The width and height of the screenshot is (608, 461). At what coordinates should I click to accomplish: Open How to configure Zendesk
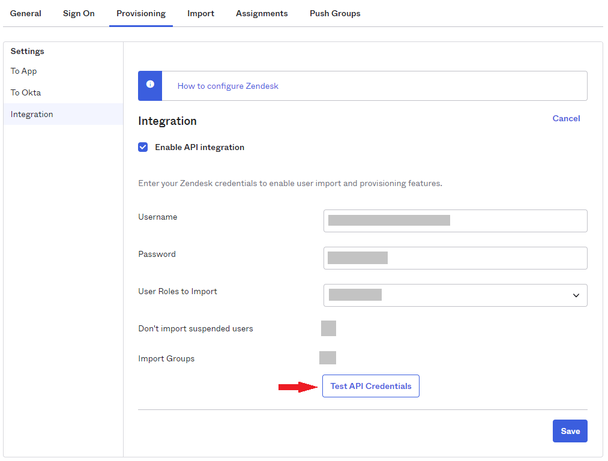[227, 85]
